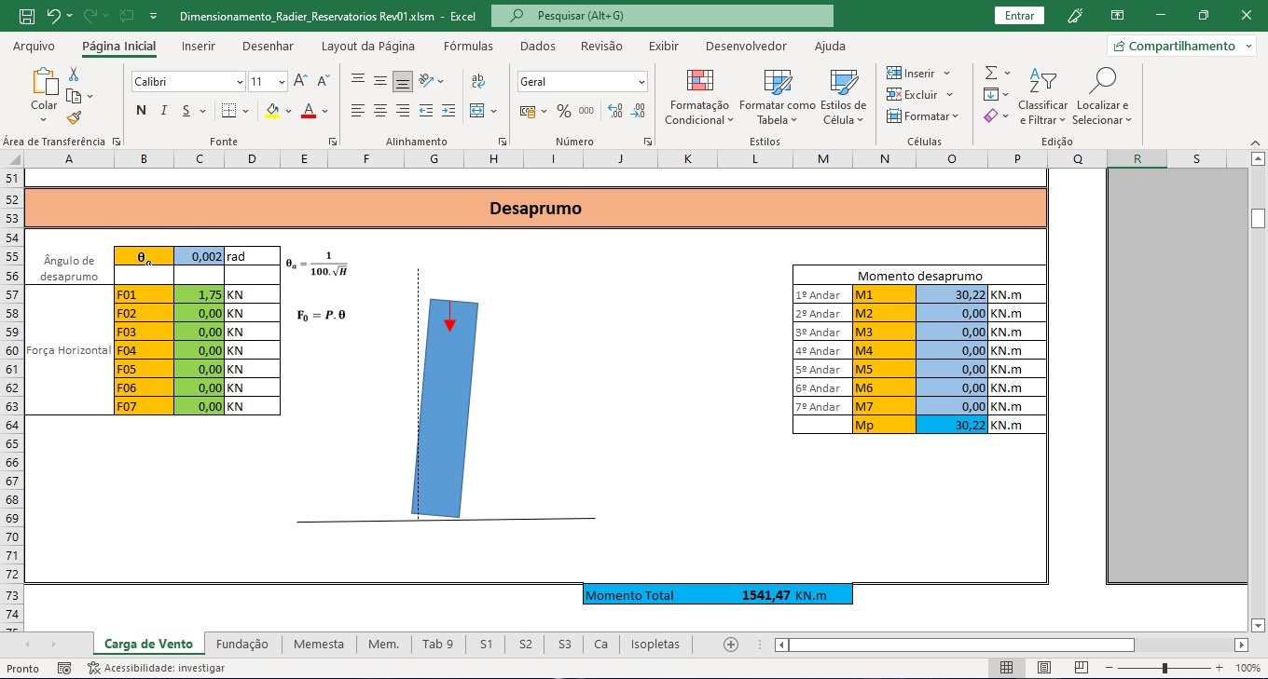Open the Isopletas sheet tab
This screenshot has height=679, width=1268.
pos(655,644)
